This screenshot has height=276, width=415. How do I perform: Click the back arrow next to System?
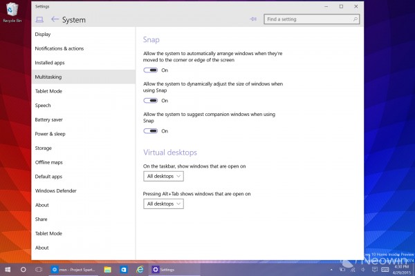(x=55, y=19)
